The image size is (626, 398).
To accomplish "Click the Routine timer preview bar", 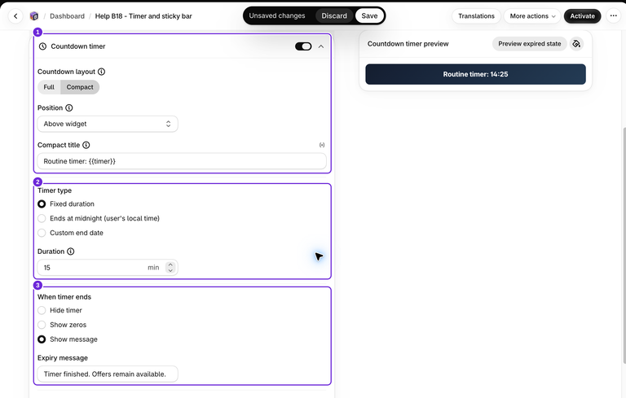I will pyautogui.click(x=475, y=74).
